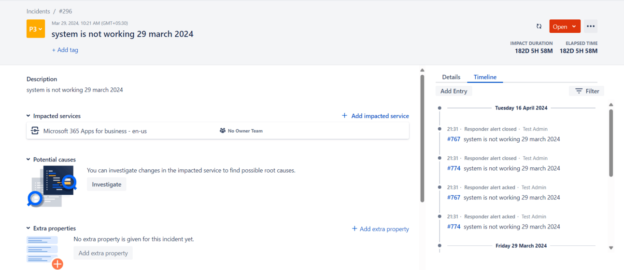Click the Add tag link

pyautogui.click(x=65, y=50)
